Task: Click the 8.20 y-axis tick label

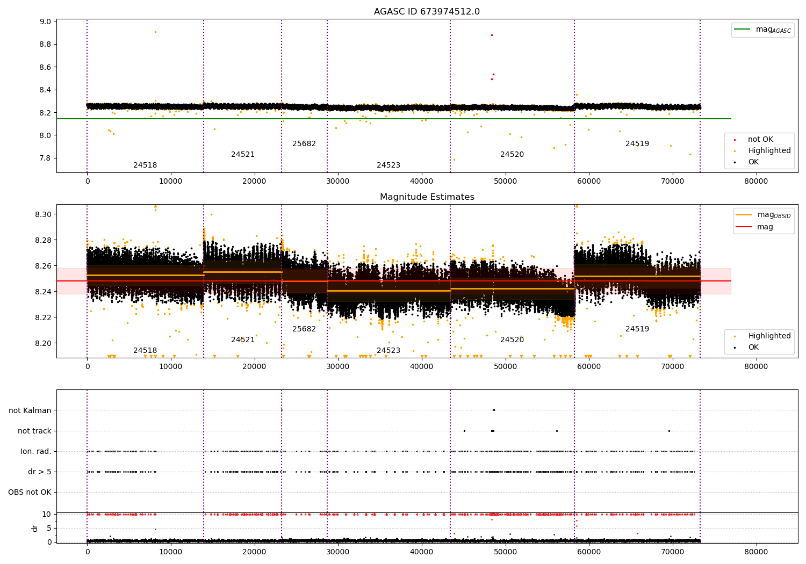Action: (43, 343)
